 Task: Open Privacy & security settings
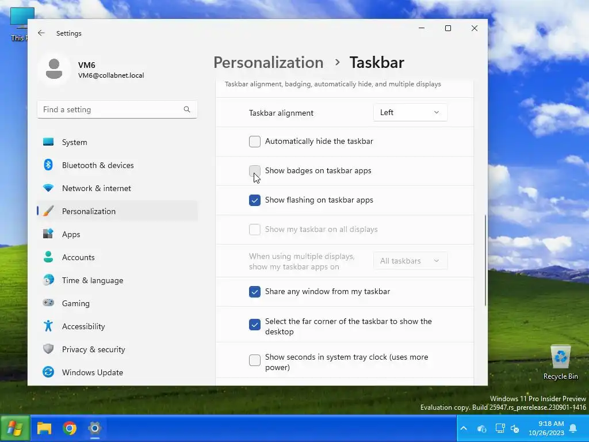tap(117, 349)
